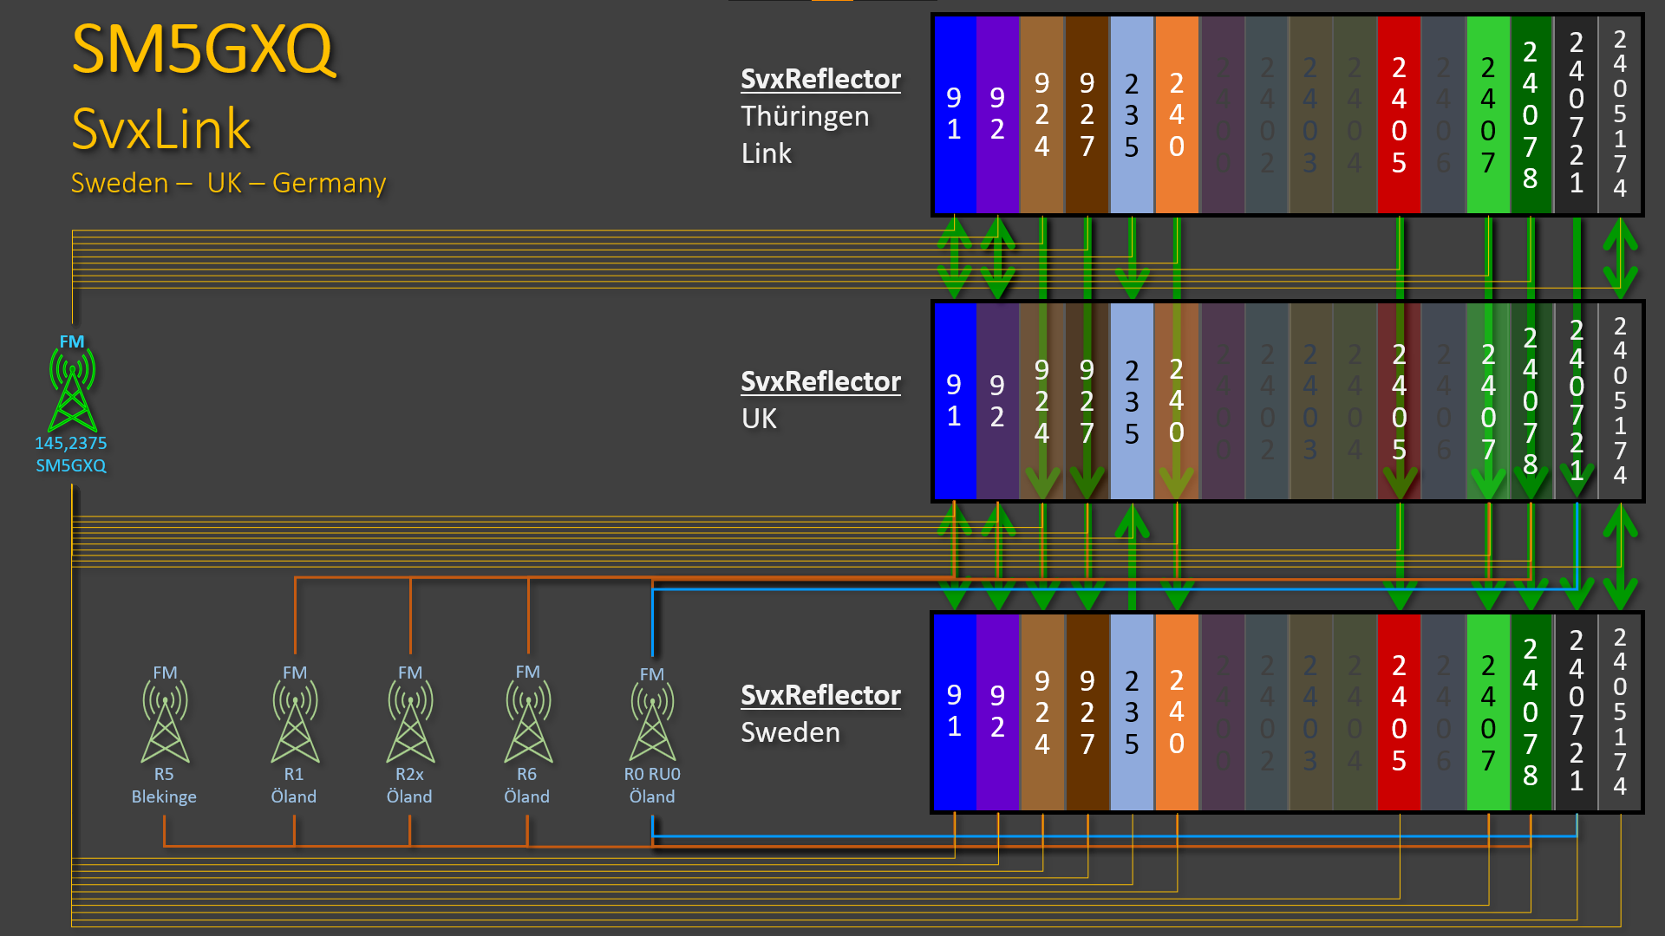Screen dimensions: 1665x936
Task: Click the dark green 24078 bar in Sweden reflector
Action: click(x=1531, y=712)
